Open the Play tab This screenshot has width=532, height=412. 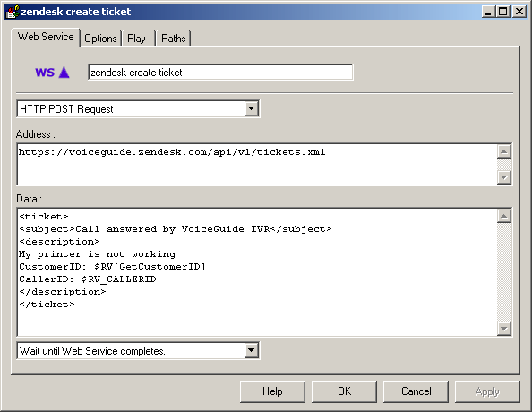pos(136,39)
